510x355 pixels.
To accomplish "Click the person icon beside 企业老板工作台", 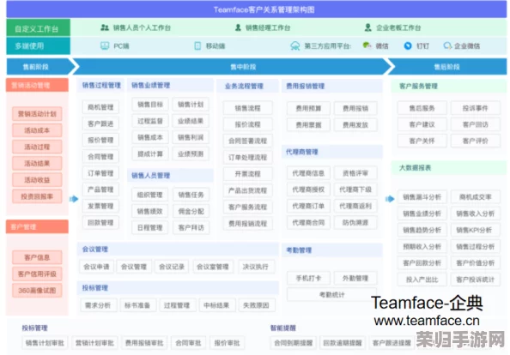I will click(367, 27).
